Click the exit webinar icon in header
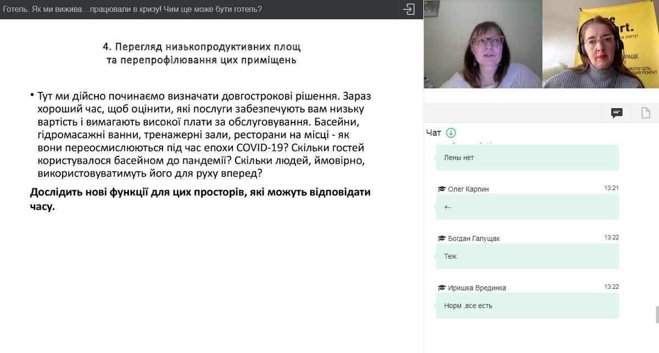The height and width of the screenshot is (353, 659). click(409, 9)
